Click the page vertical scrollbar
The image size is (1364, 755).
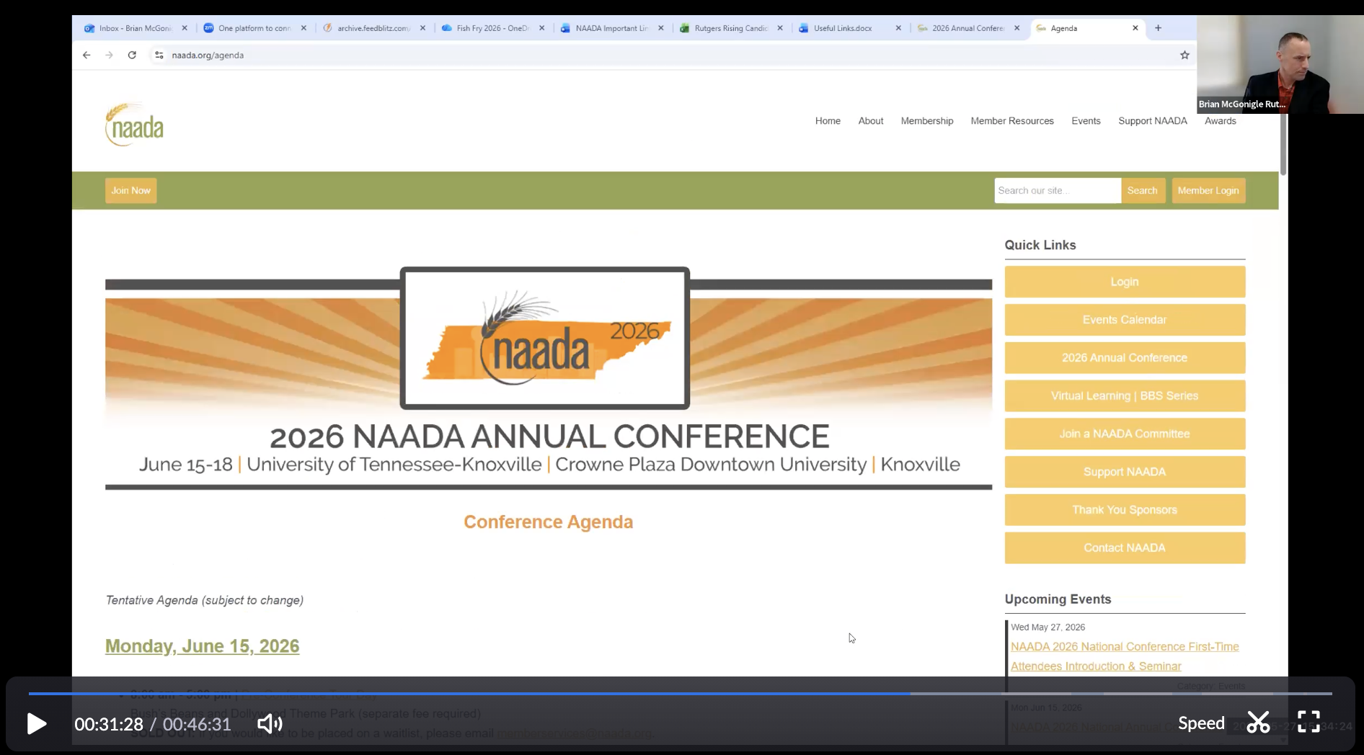tap(1283, 144)
